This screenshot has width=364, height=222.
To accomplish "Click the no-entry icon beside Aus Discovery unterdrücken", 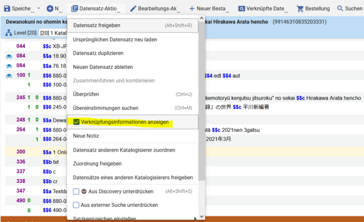I will [84, 191].
